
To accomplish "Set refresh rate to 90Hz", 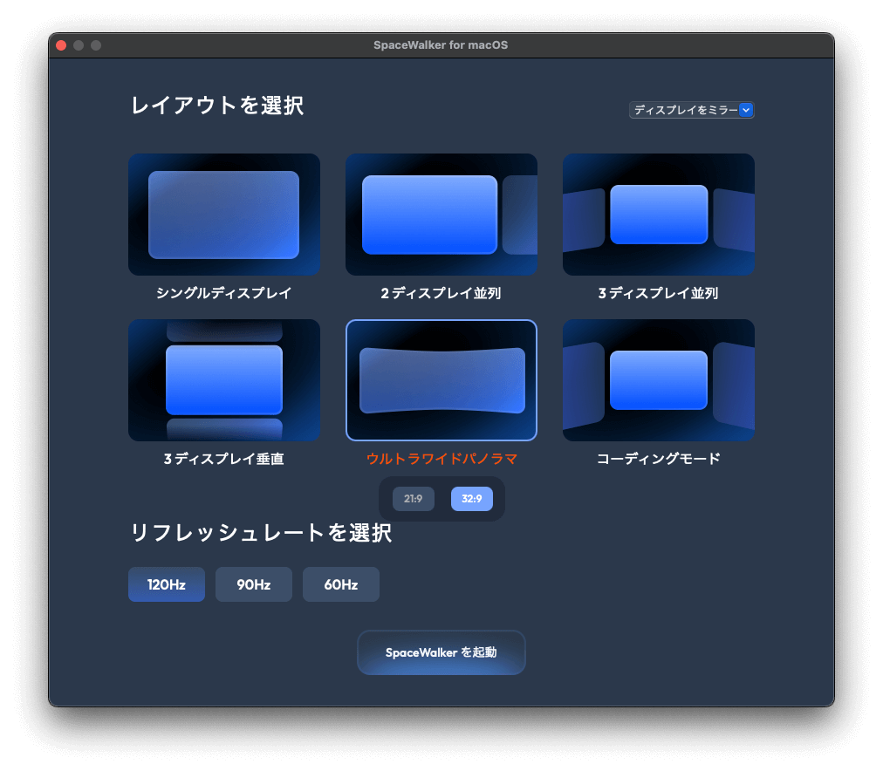I will click(253, 584).
